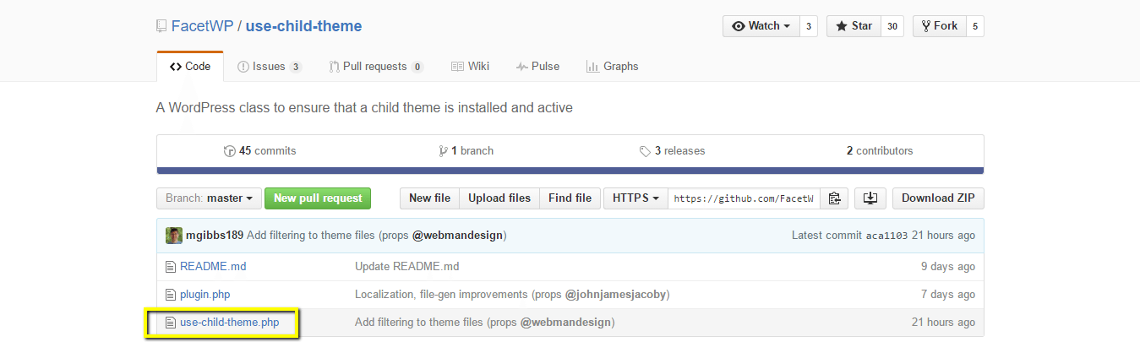1140x342 pixels.
Task: Open the HTTPS clone protocol dropdown
Action: pos(635,198)
